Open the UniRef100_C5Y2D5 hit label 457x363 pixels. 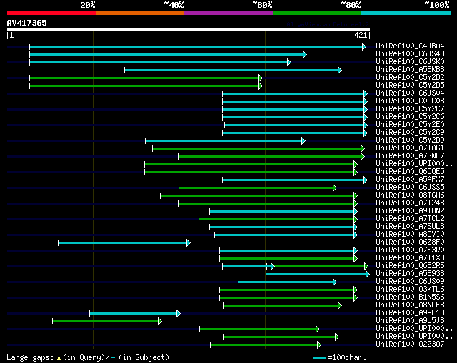pos(410,86)
